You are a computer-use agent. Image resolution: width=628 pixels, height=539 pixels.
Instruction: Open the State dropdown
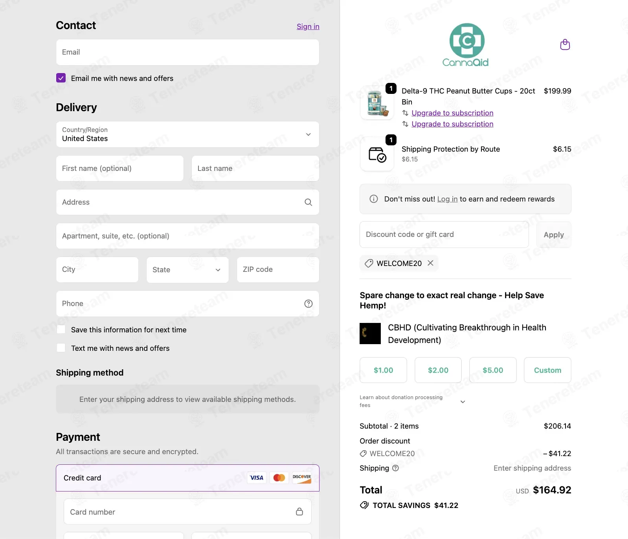tap(187, 270)
